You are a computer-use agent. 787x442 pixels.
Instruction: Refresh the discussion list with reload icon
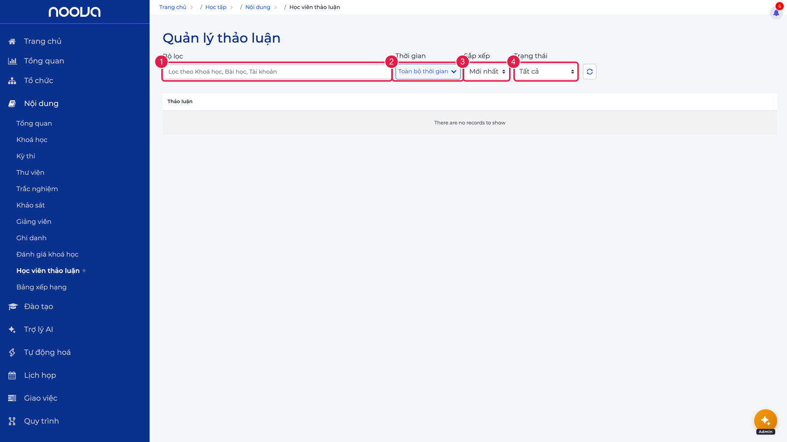(589, 72)
